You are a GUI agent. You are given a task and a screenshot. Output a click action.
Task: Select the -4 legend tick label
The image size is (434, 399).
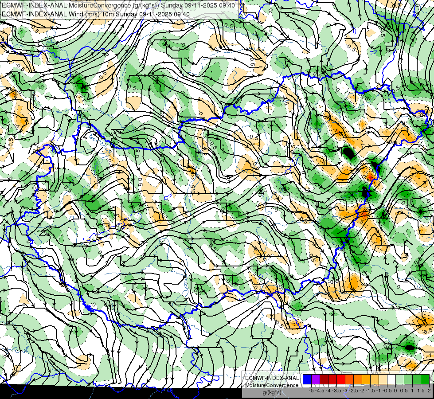328,391
